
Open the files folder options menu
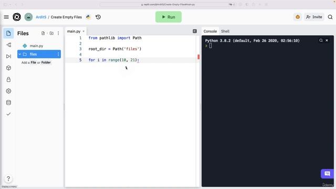[x=58, y=54]
